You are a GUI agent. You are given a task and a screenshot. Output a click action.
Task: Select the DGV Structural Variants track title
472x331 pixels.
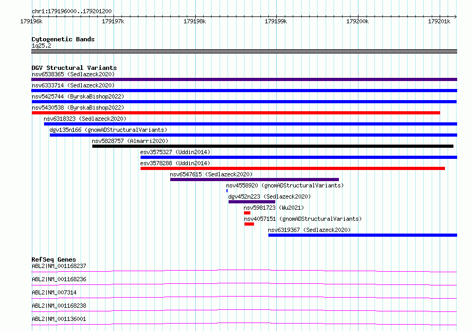tap(74, 68)
